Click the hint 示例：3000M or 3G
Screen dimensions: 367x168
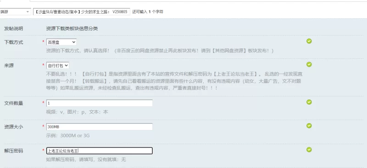click(68, 136)
